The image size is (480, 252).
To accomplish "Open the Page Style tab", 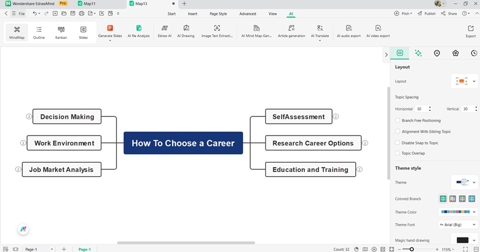I will pyautogui.click(x=218, y=14).
